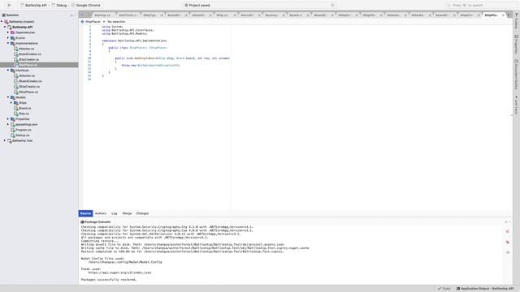Collapse the Models folder
Image resolution: width=520 pixels, height=292 pixels.
(x=8, y=97)
